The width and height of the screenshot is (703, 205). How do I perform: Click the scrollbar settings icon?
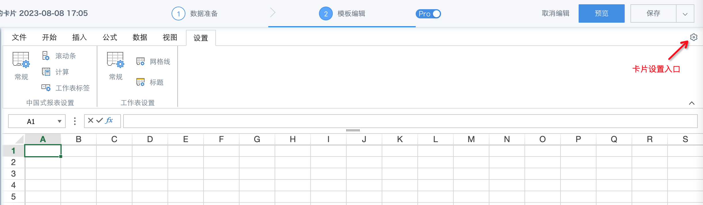coord(46,56)
